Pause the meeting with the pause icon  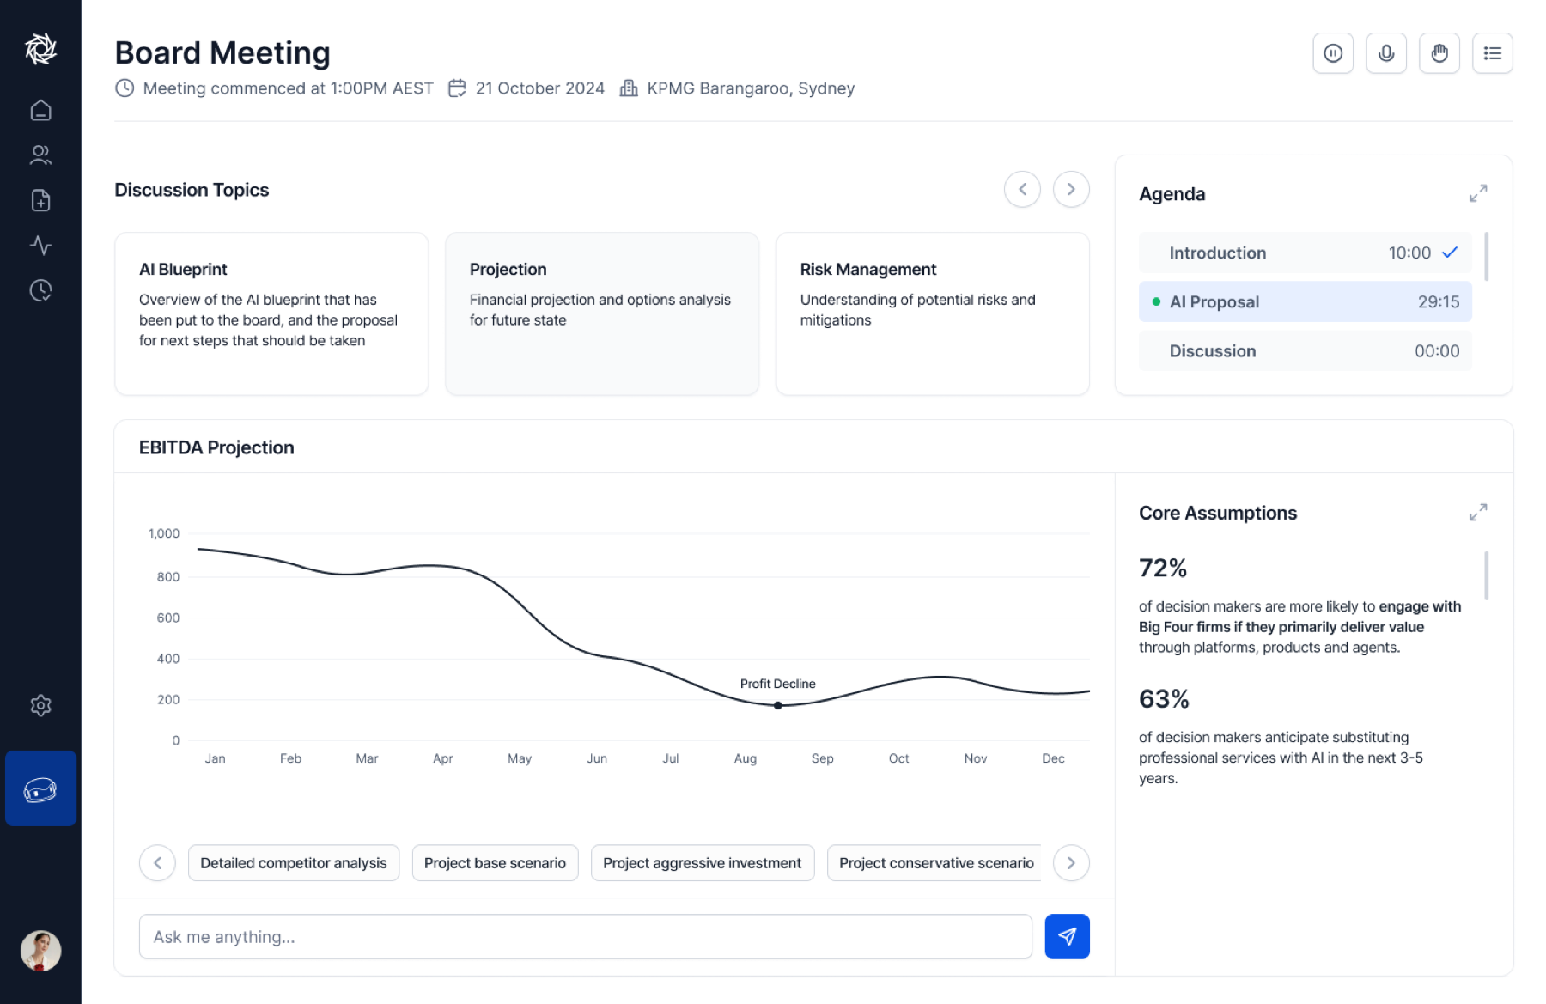pos(1333,53)
